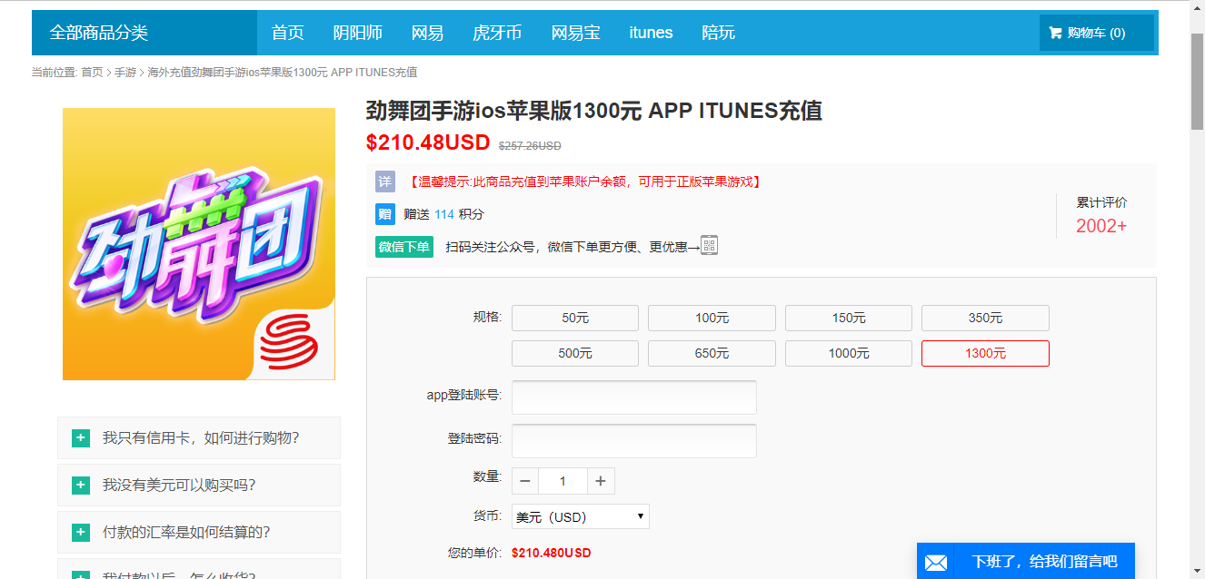Click the app登陆账号 input field
Screen dimensions: 1205x579
[633, 397]
